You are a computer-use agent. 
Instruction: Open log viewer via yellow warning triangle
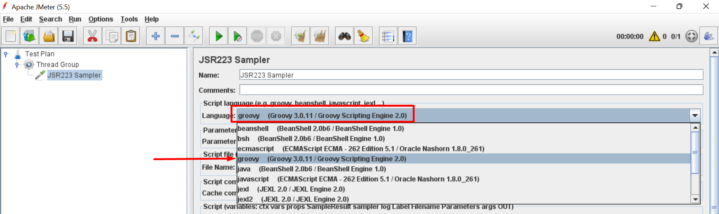point(655,36)
